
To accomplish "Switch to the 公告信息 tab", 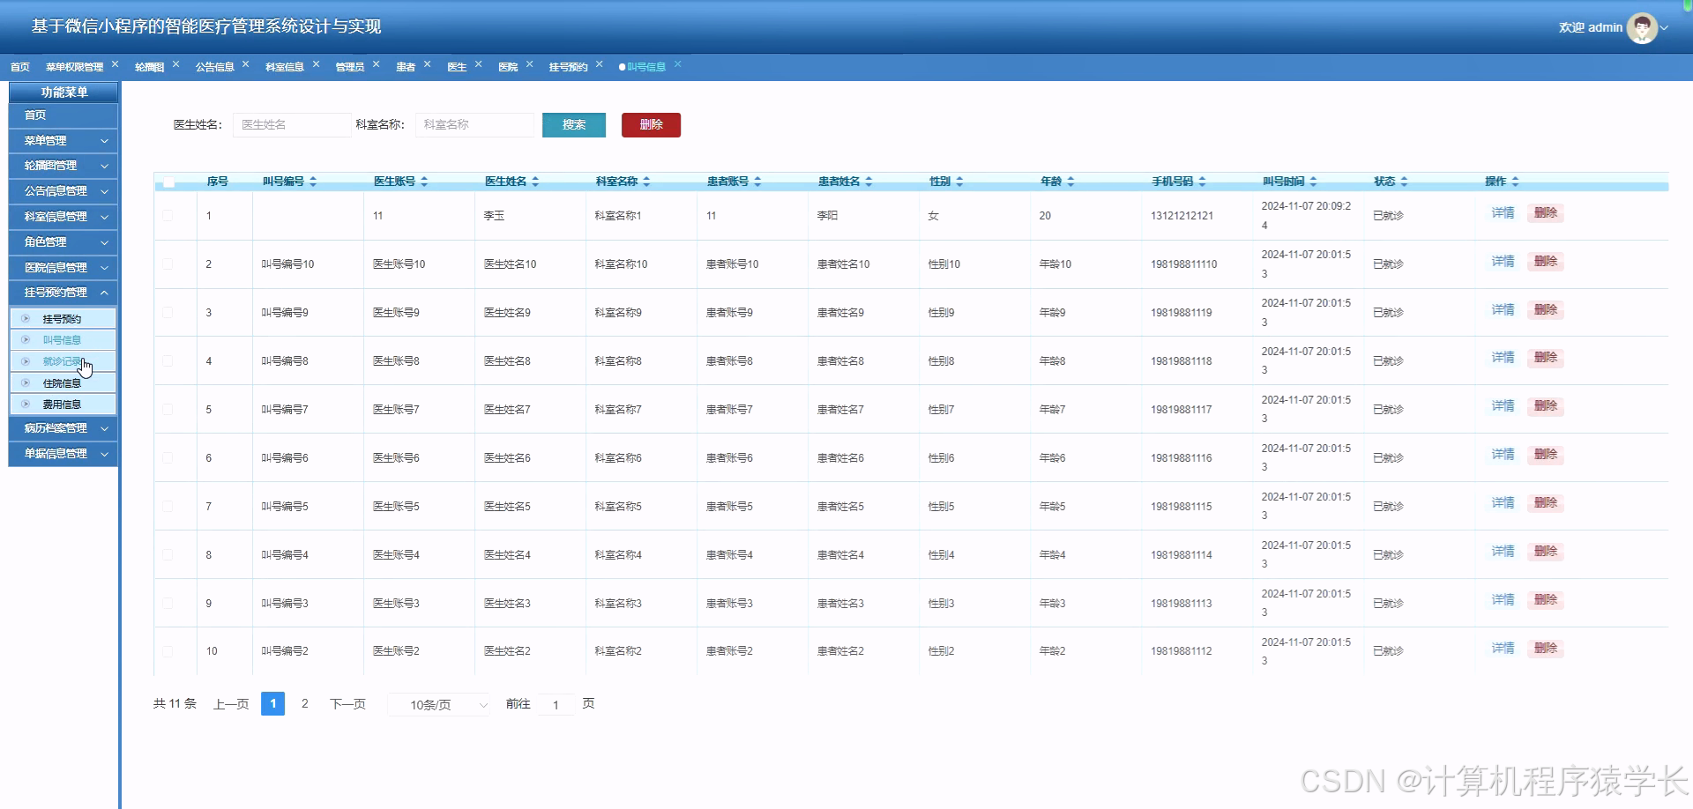I will (214, 67).
